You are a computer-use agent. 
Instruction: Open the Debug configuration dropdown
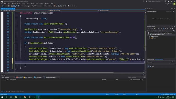point(28,6)
